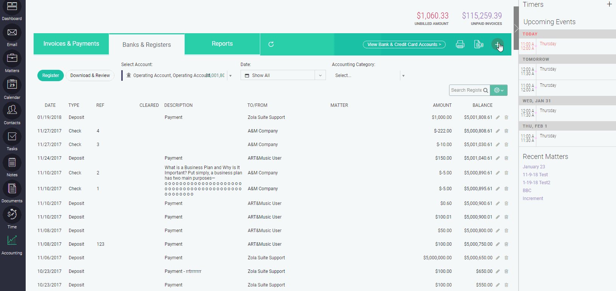Delete the $5,000,000.00 deposit row

point(506,258)
